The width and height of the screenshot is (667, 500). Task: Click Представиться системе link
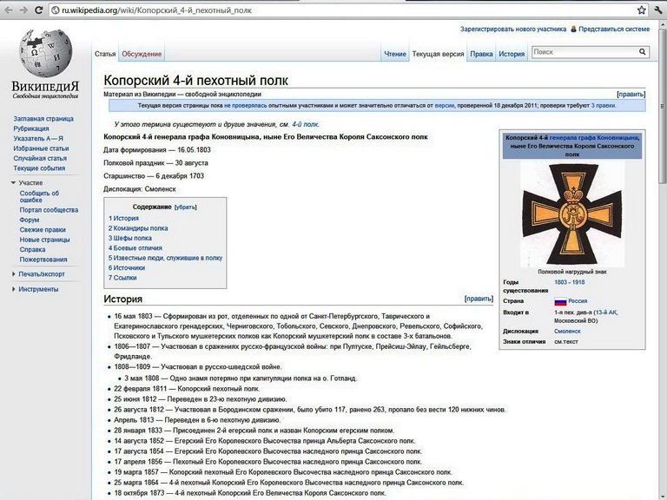tap(614, 29)
